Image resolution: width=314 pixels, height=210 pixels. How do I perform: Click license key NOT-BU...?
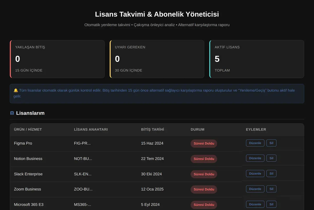click(83, 159)
